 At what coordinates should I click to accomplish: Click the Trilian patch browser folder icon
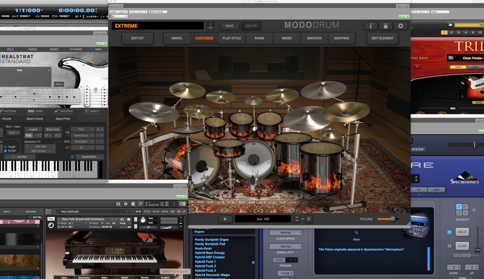click(x=450, y=25)
